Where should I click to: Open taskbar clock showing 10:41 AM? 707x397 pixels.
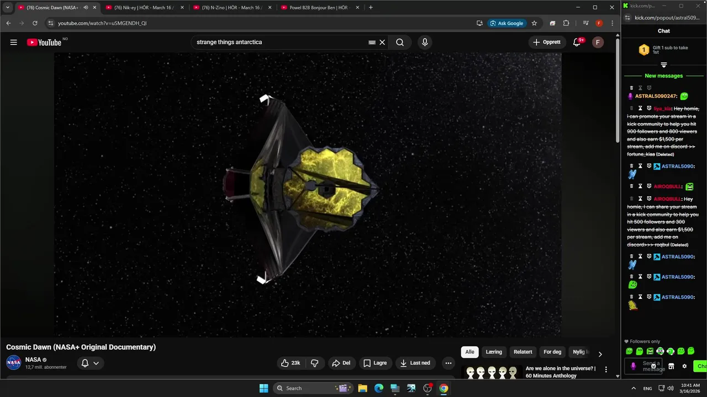690,388
